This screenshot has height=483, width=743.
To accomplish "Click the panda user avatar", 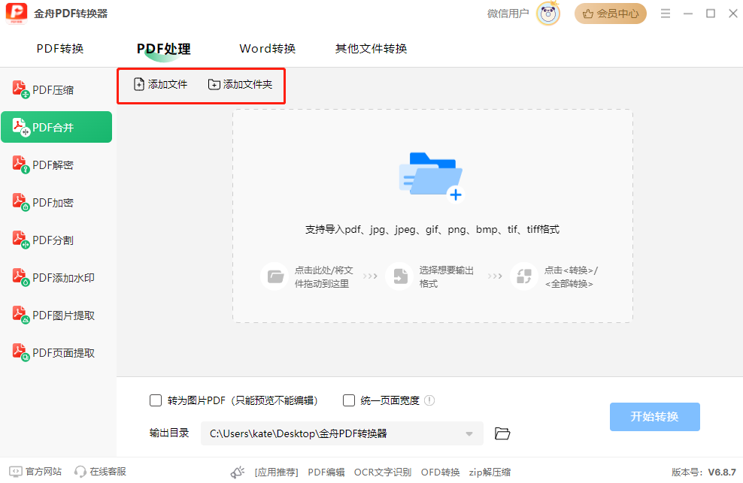I will click(548, 14).
